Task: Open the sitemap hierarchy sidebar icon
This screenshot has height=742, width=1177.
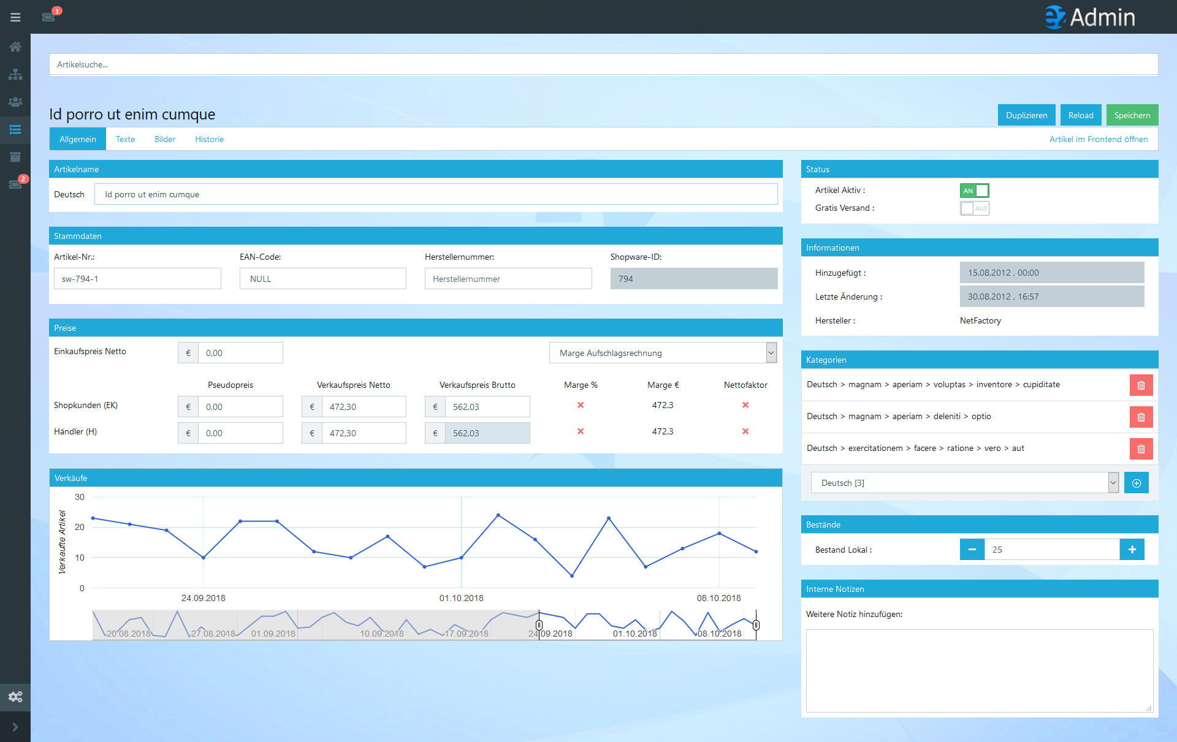Action: 15,74
